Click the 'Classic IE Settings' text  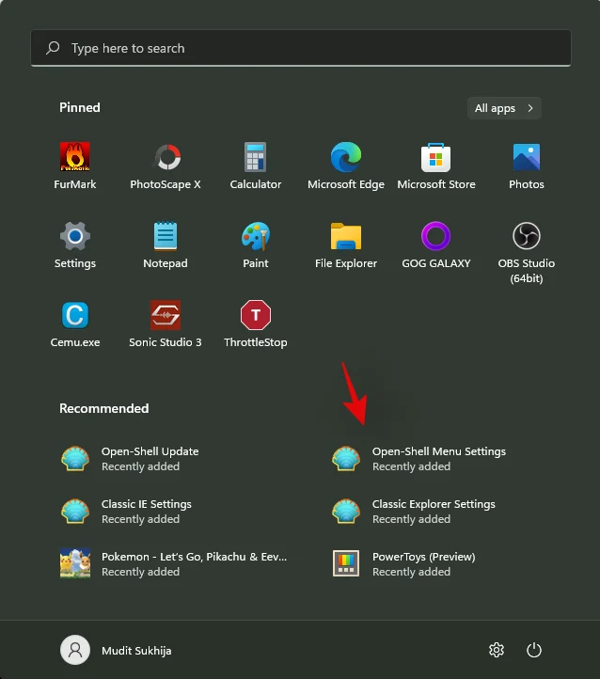pos(147,504)
